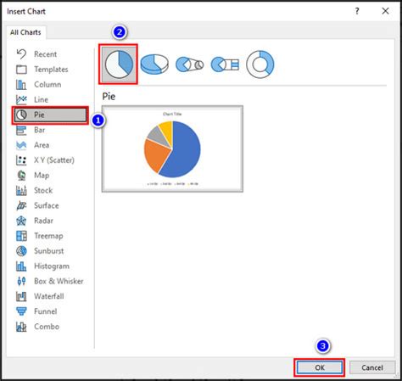Click the Stock chart category icon
The height and width of the screenshot is (381, 402).
tap(21, 190)
